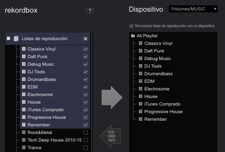Click the Remember playlist icon in device list

tap(141, 119)
